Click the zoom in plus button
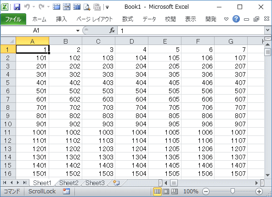Viewport: 272px width, 197px height. [x=259, y=191]
